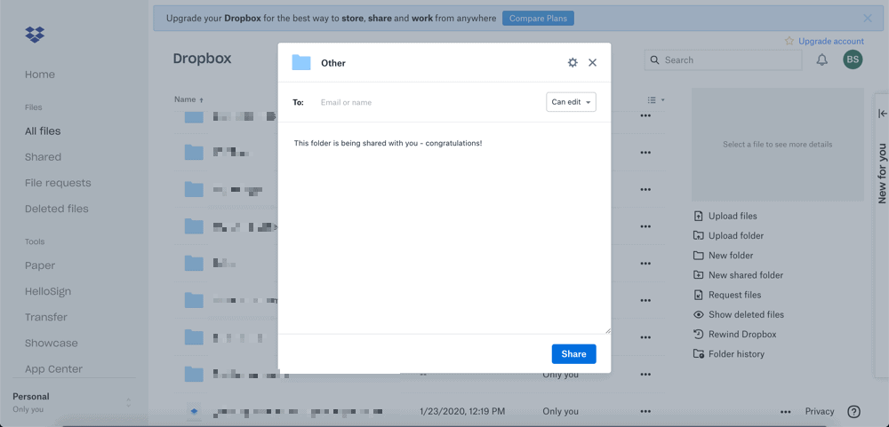Click the New folder icon

click(x=699, y=256)
